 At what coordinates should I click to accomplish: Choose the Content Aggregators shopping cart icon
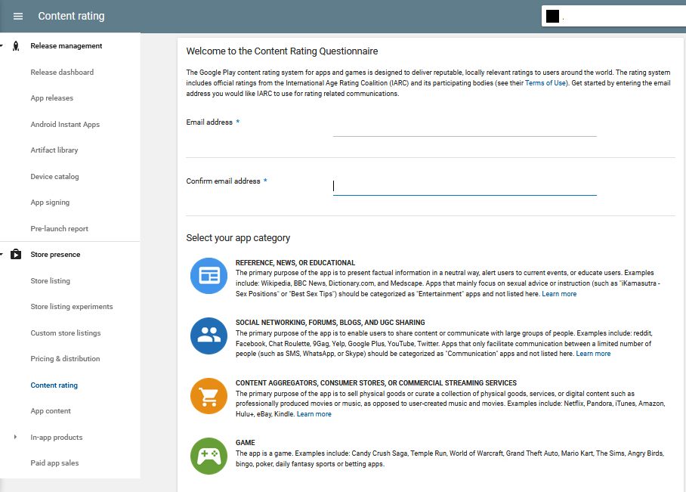(209, 396)
